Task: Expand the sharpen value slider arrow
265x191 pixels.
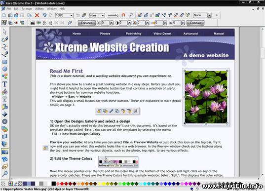Action: 183,23
